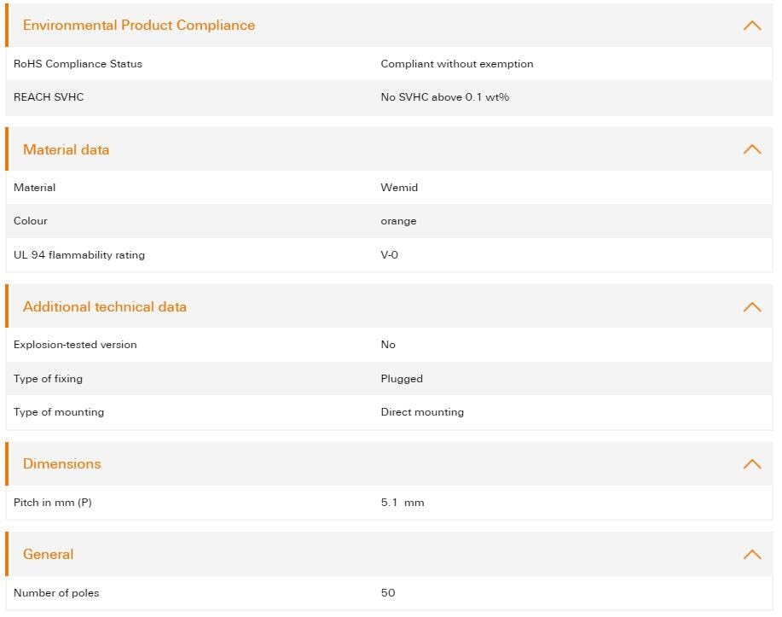The image size is (782, 617).
Task: Select the Environmental Product Compliance heading
Action: tap(139, 26)
